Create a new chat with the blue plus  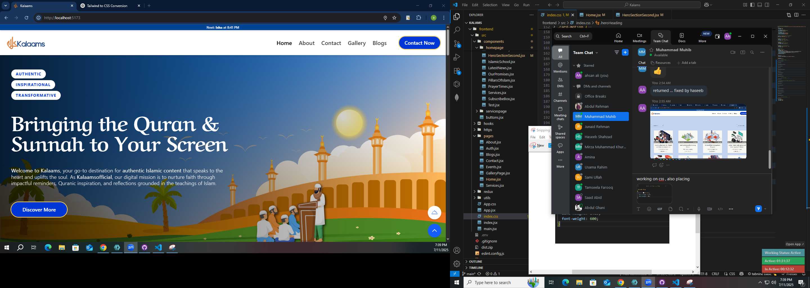coord(625,53)
